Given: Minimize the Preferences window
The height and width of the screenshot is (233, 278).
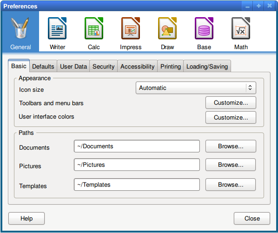Looking at the screenshot, I should [247, 6].
